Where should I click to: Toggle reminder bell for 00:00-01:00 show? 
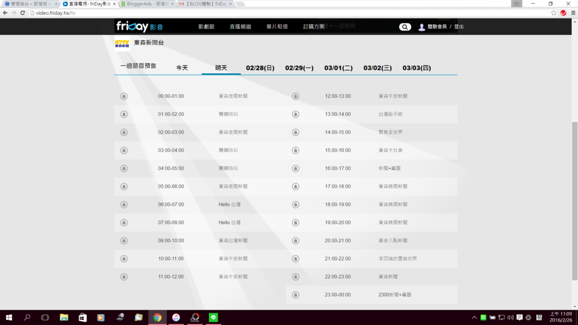124,96
